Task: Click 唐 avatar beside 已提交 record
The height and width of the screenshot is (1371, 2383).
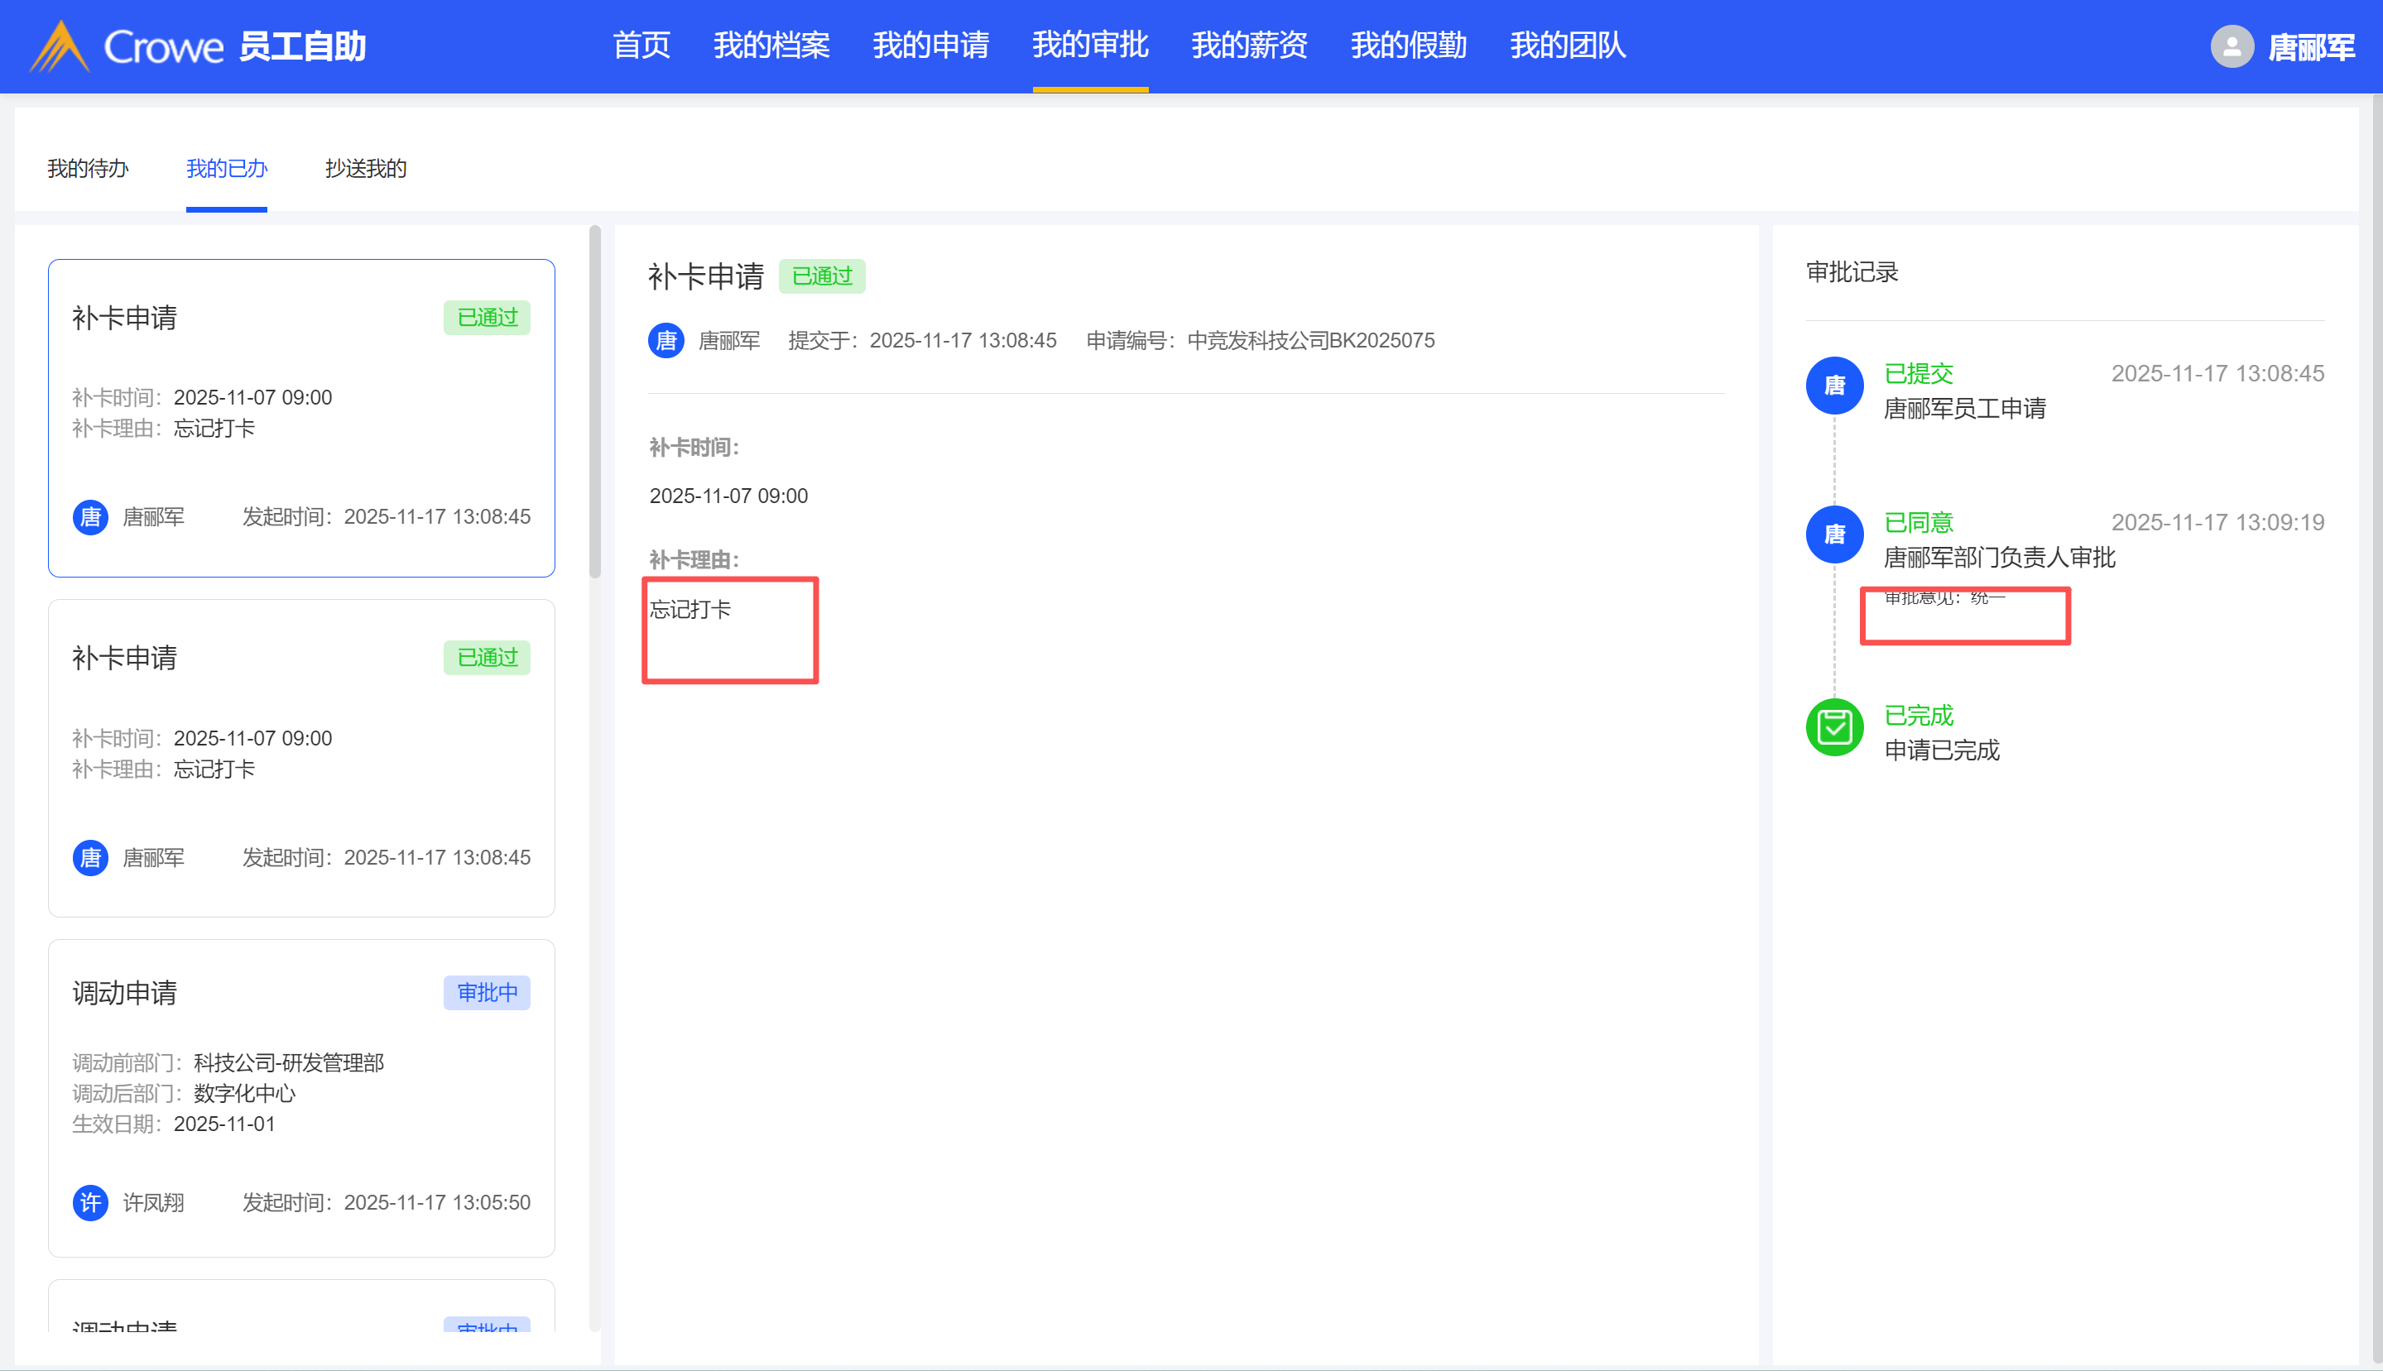Action: point(1834,385)
